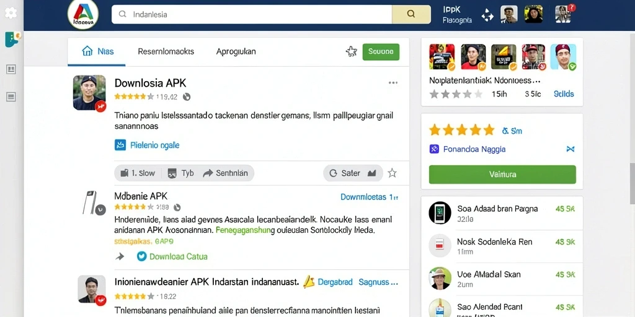
Task: Open the Soa Adaad bran Pargna app entry
Action: tap(502, 213)
